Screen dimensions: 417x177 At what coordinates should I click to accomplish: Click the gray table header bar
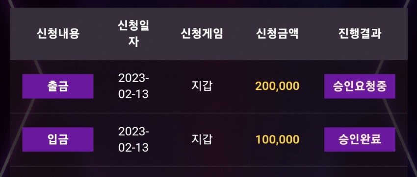[x=209, y=34]
